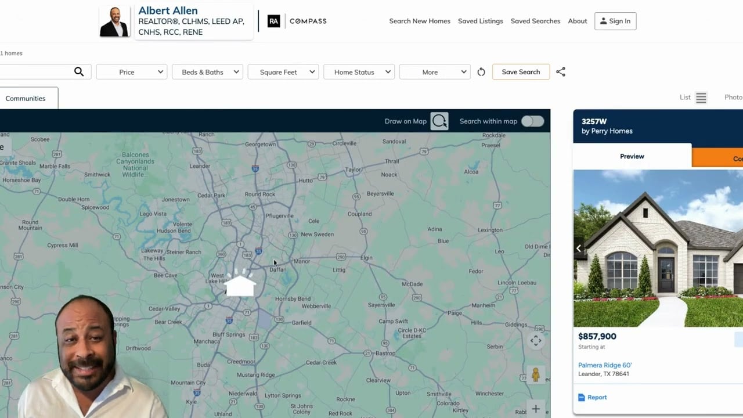Click the house marker on the map
Viewport: 743px width, 418px height.
click(240, 284)
